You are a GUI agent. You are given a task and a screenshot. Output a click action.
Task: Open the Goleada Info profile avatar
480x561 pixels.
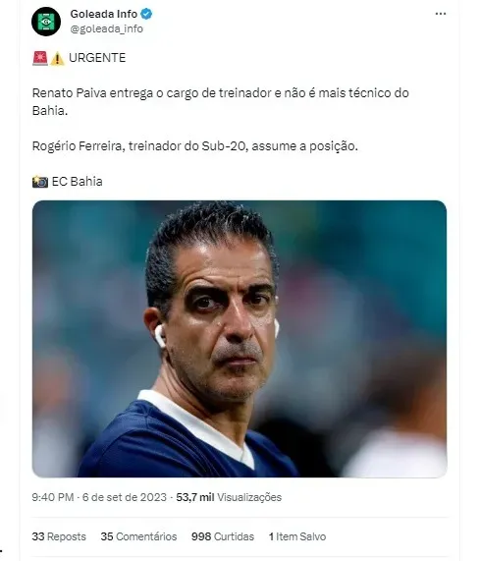46,22
